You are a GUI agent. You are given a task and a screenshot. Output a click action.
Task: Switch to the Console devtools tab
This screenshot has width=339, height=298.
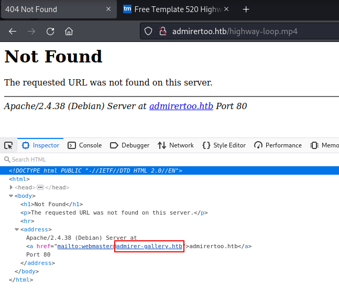coord(84,145)
